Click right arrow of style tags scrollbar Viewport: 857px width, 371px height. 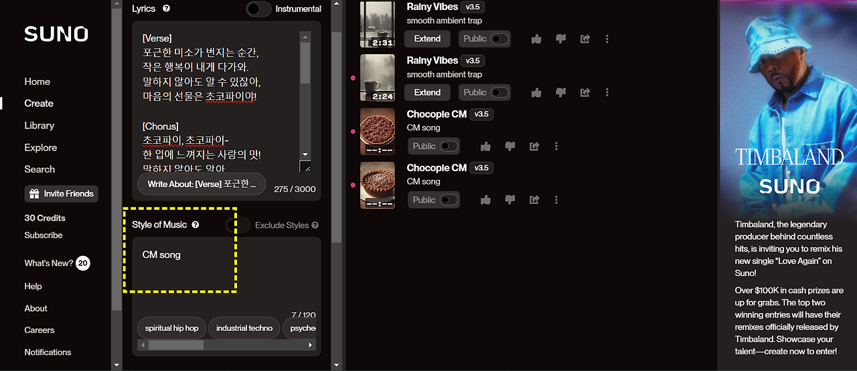pyautogui.click(x=311, y=345)
